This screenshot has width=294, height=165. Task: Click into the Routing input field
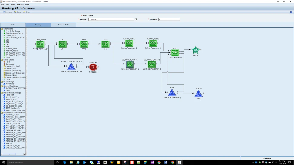(111, 19)
